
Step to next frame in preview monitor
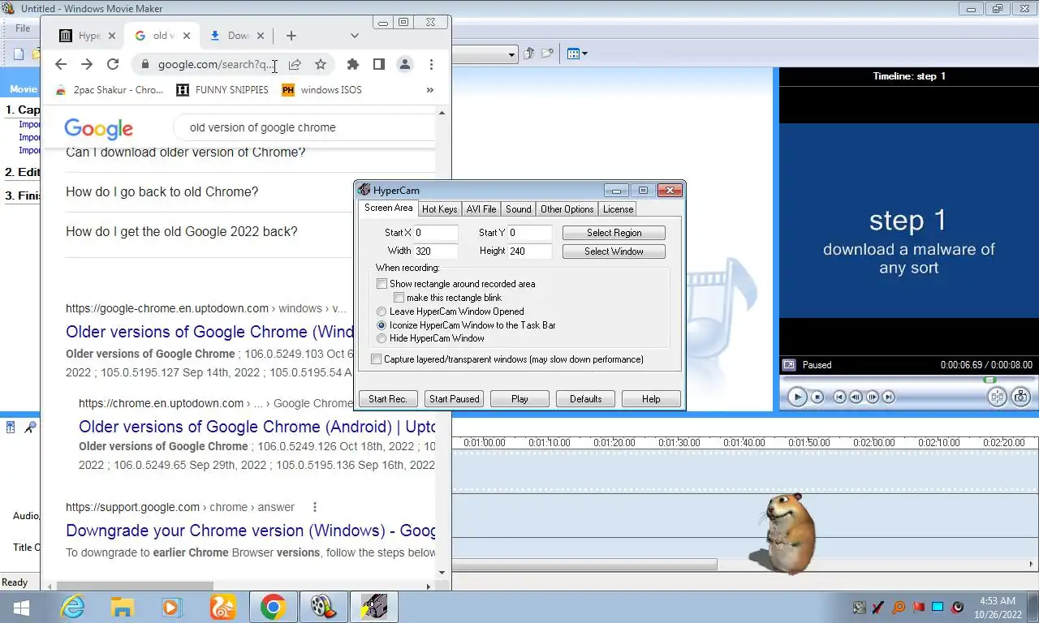coord(873,397)
